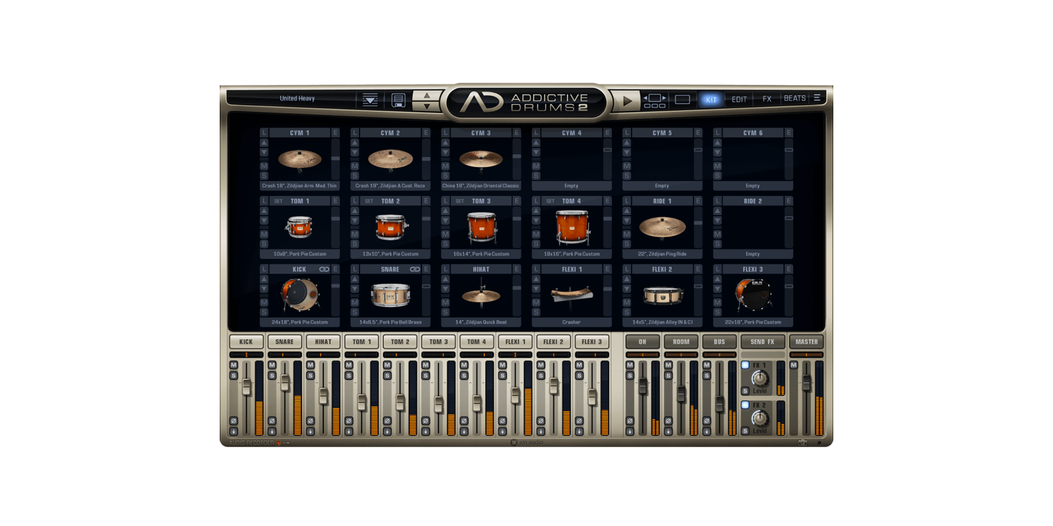Click the MASTER channel button

click(x=806, y=341)
